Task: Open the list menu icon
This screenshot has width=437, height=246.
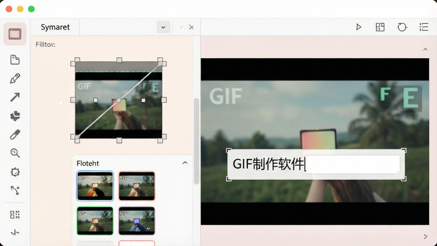Action: point(424,27)
